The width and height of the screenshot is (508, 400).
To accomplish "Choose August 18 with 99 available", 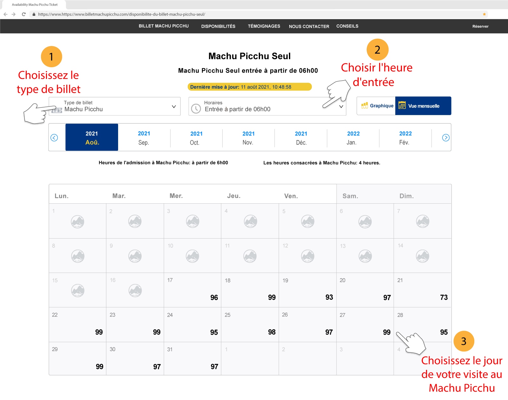I will click(x=250, y=290).
